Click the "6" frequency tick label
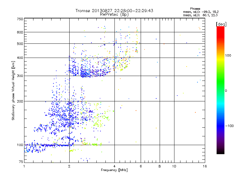241x181 pixels. (x=141, y=166)
